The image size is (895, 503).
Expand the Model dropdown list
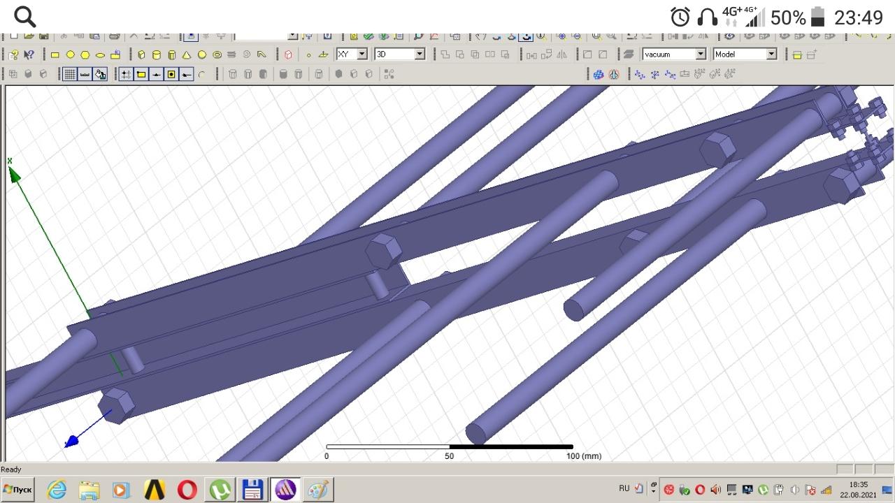coord(771,54)
